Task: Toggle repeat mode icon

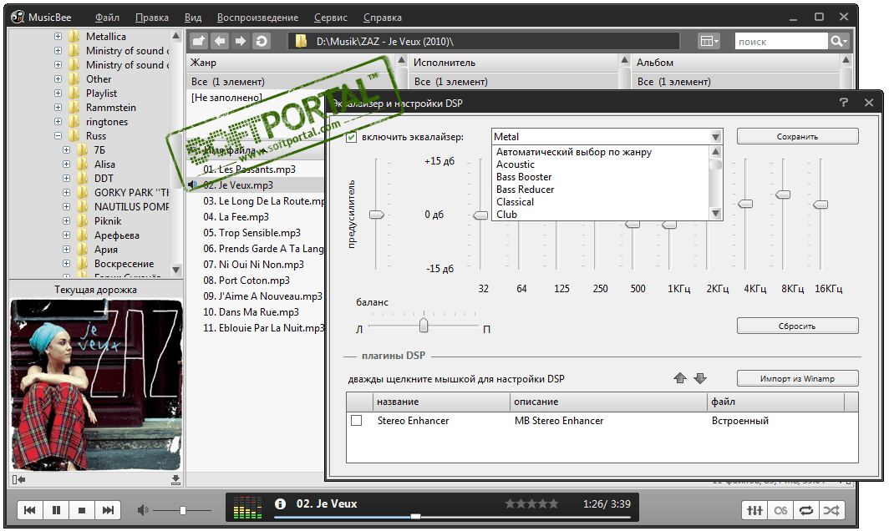Action: [x=805, y=510]
